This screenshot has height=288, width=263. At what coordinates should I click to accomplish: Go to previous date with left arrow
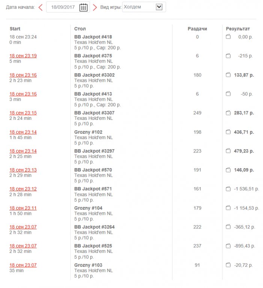[x=41, y=7]
